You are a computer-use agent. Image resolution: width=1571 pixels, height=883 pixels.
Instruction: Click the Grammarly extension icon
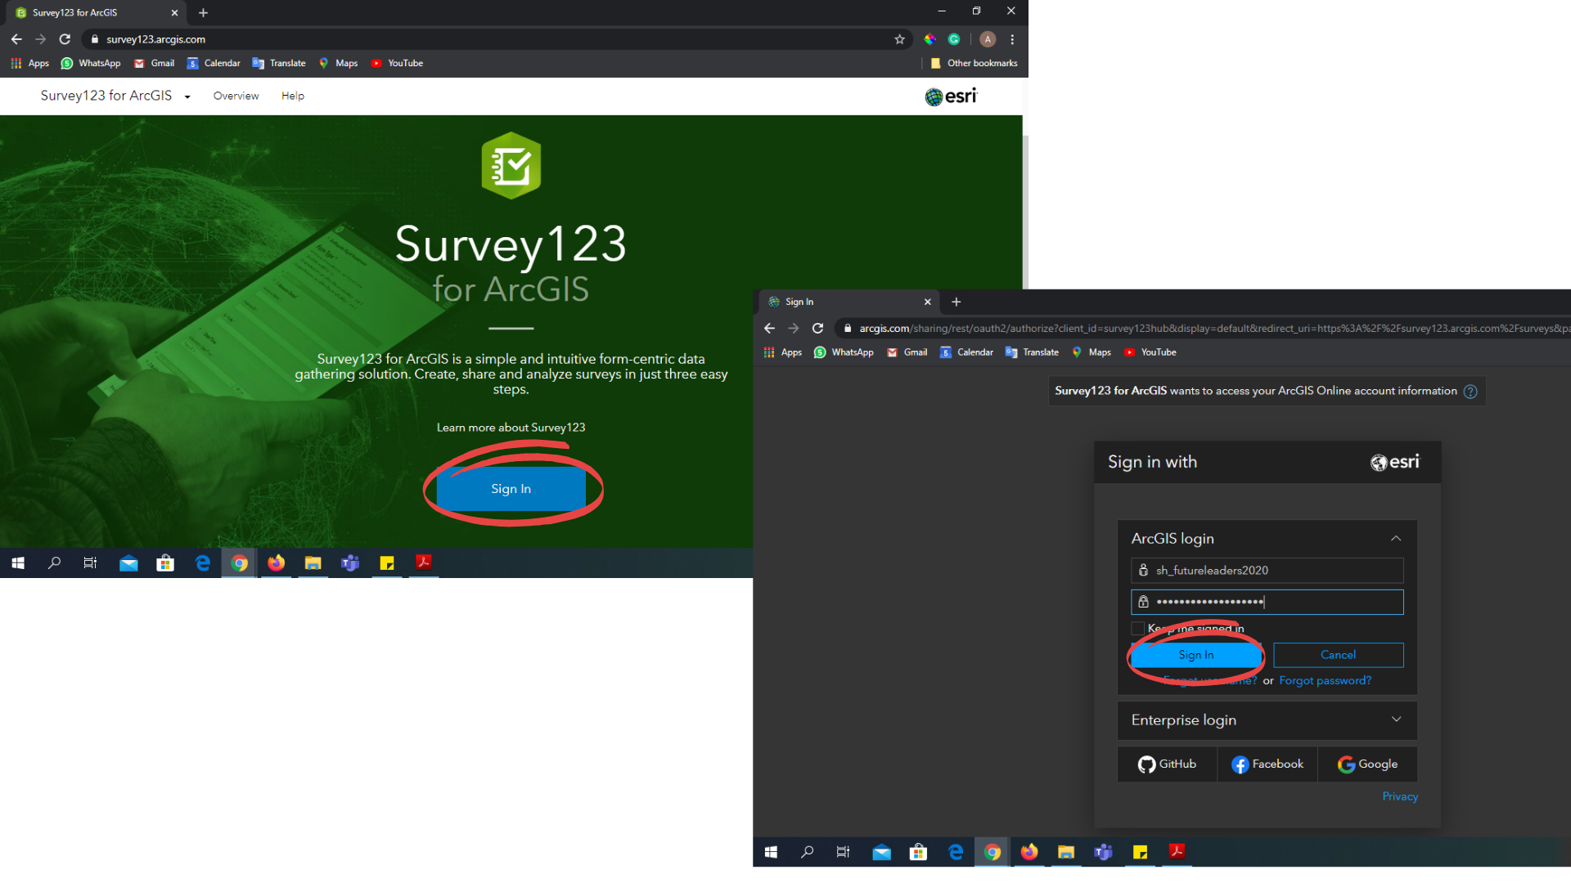954,39
